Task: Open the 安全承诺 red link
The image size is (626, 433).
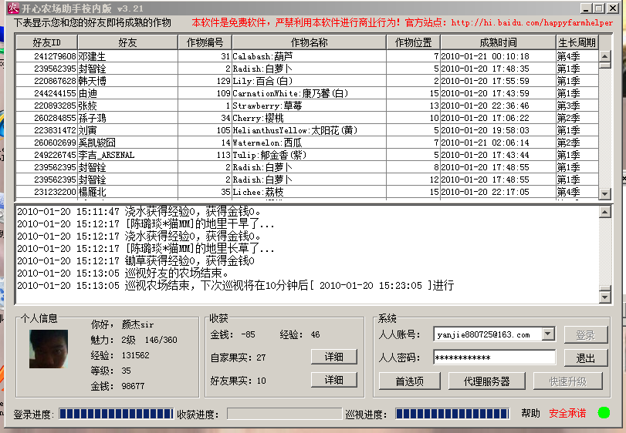Action: tap(567, 414)
